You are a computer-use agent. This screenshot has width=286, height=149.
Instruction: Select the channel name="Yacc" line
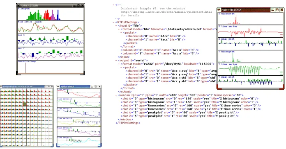[155, 39]
